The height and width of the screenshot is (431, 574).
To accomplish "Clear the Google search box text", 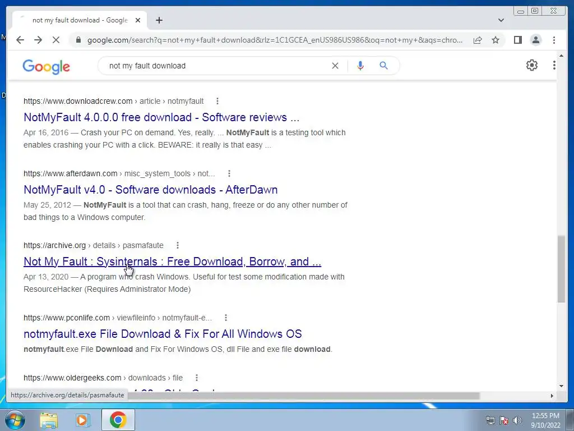I will pos(335,66).
